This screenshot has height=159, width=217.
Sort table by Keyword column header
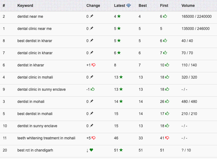click(x=25, y=6)
